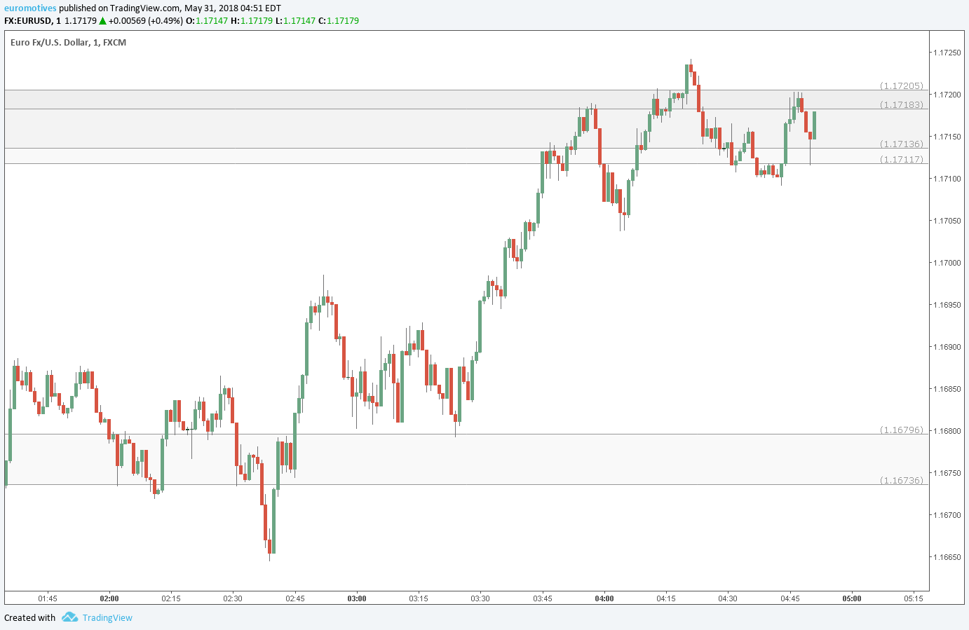Click the green up-arrow change indicator
This screenshot has height=630, width=969.
[x=103, y=21]
